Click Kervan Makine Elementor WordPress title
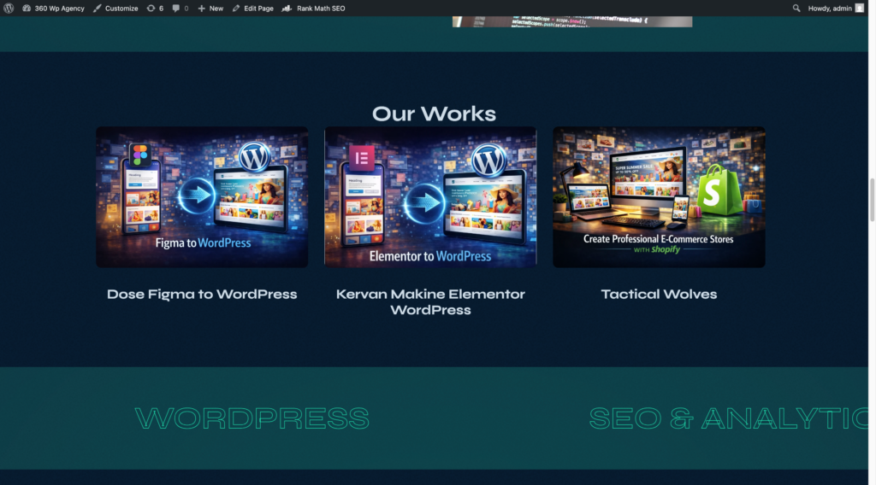The height and width of the screenshot is (485, 876). pyautogui.click(x=430, y=302)
